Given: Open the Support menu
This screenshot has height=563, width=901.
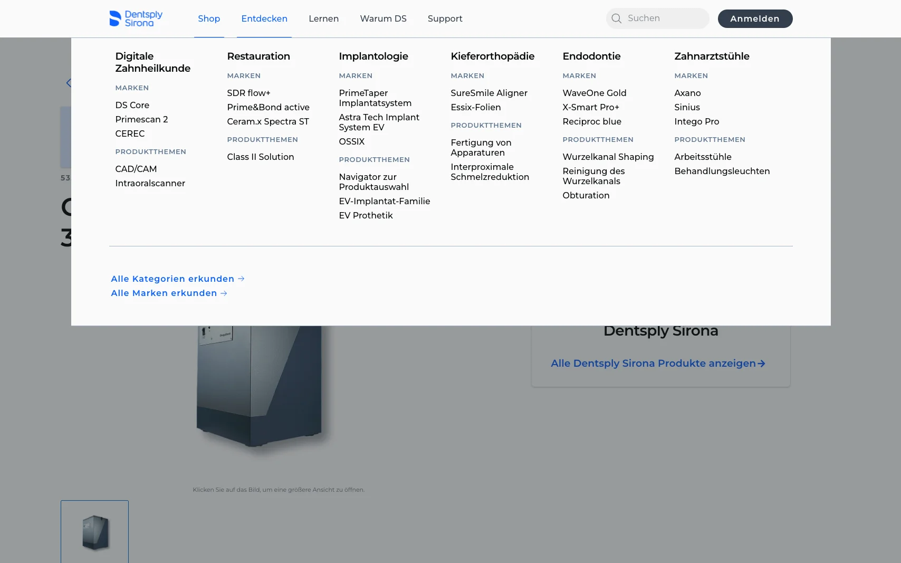Looking at the screenshot, I should (x=445, y=18).
